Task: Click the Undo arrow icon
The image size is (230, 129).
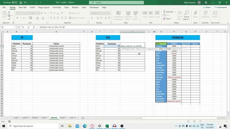Action: [x=25, y=3]
